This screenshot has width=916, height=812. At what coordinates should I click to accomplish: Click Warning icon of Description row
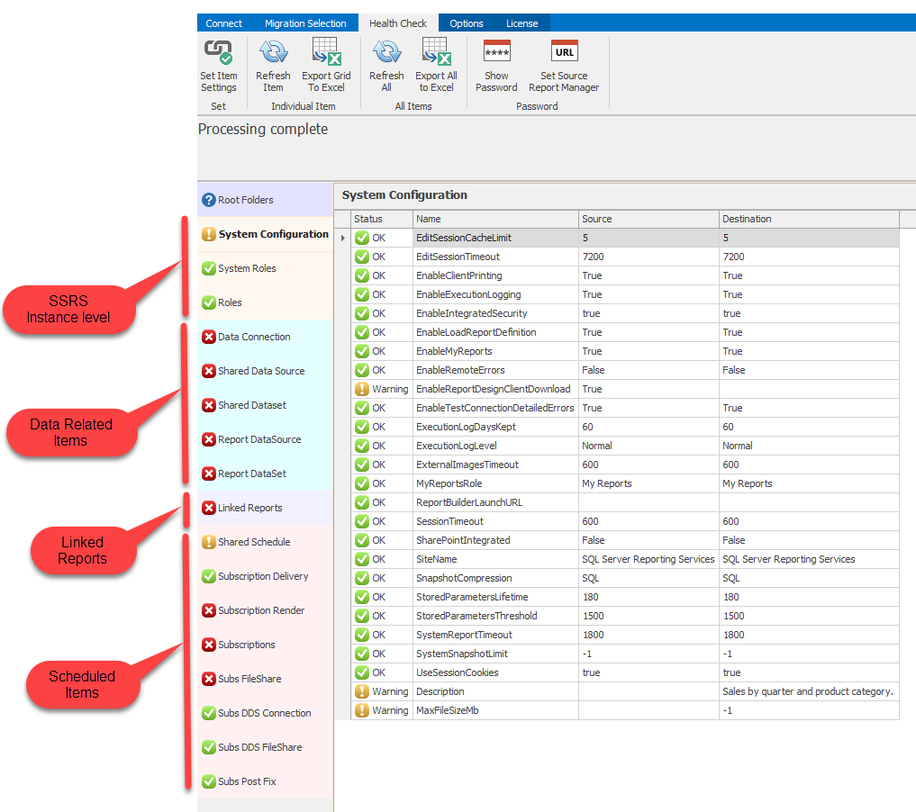(362, 691)
